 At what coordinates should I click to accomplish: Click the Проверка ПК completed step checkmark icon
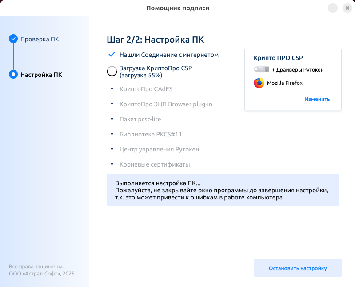click(x=13, y=39)
